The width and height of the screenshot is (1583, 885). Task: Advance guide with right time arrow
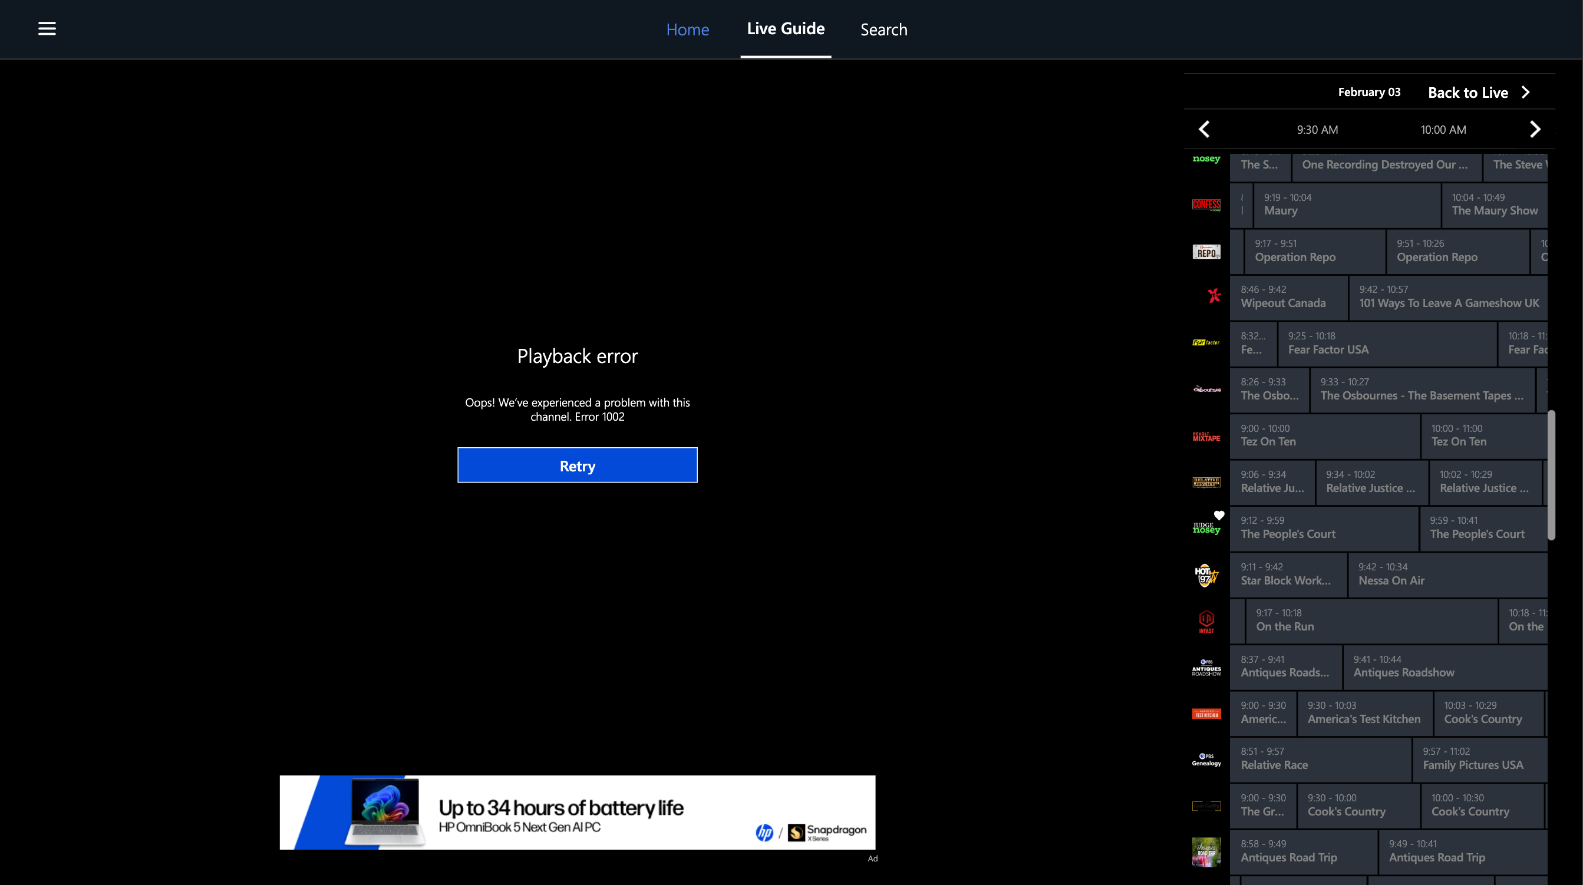pos(1535,129)
